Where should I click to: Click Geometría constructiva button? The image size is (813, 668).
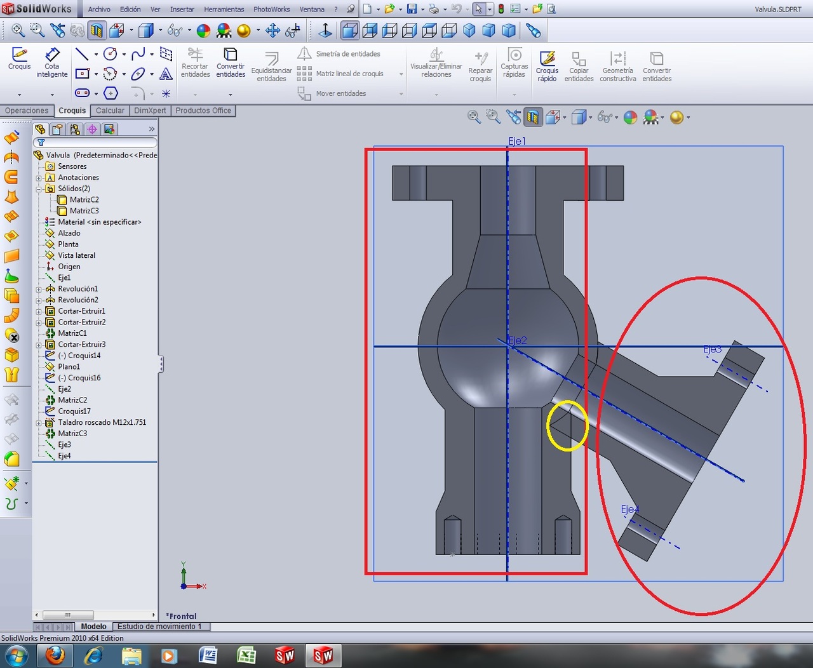(617, 66)
